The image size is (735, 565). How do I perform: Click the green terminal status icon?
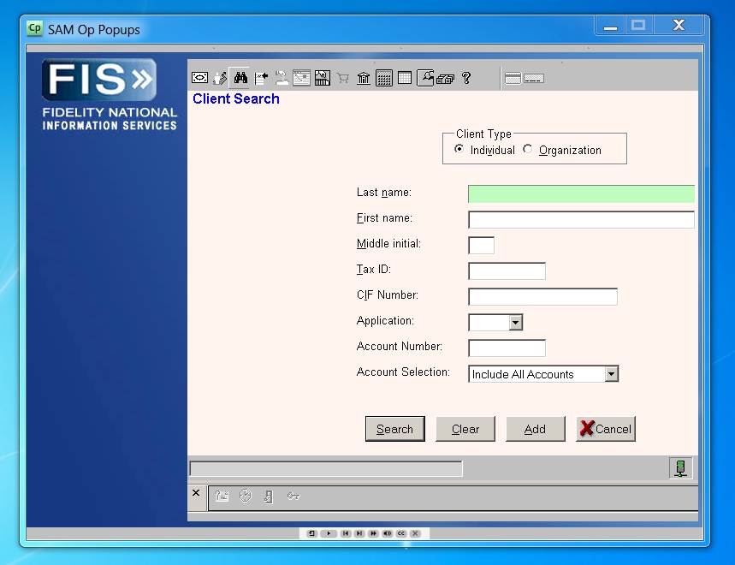(x=680, y=468)
